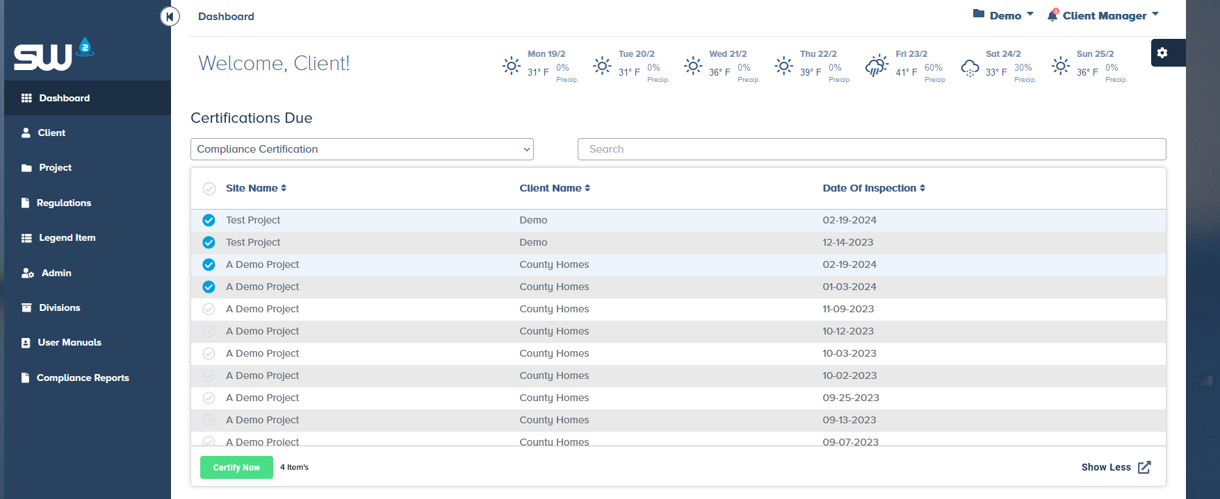Open the Show Less external link icon
This screenshot has height=499, width=1220.
[1144, 467]
